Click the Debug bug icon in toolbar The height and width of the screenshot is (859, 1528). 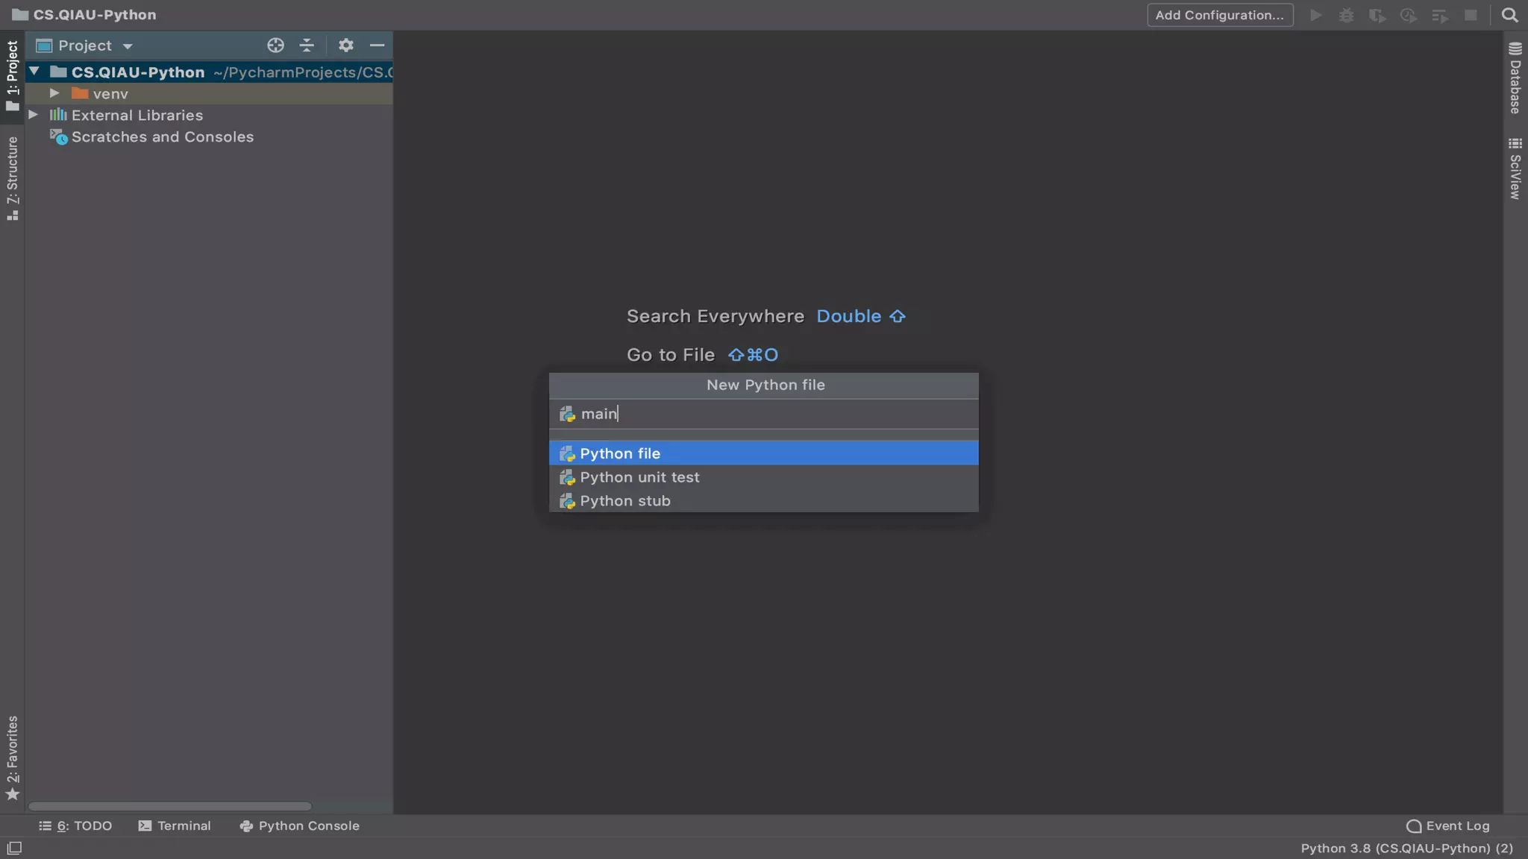1346,15
